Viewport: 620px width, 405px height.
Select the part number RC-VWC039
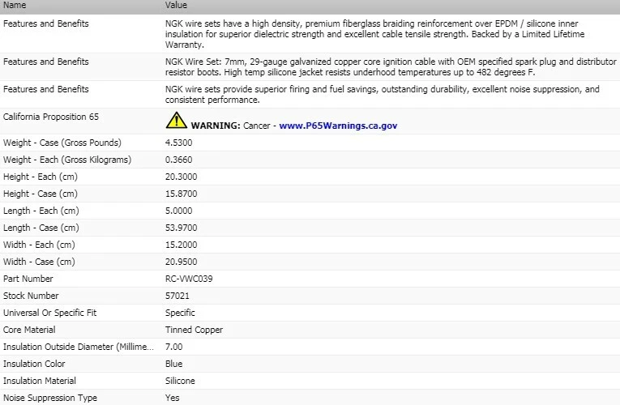[189, 279]
